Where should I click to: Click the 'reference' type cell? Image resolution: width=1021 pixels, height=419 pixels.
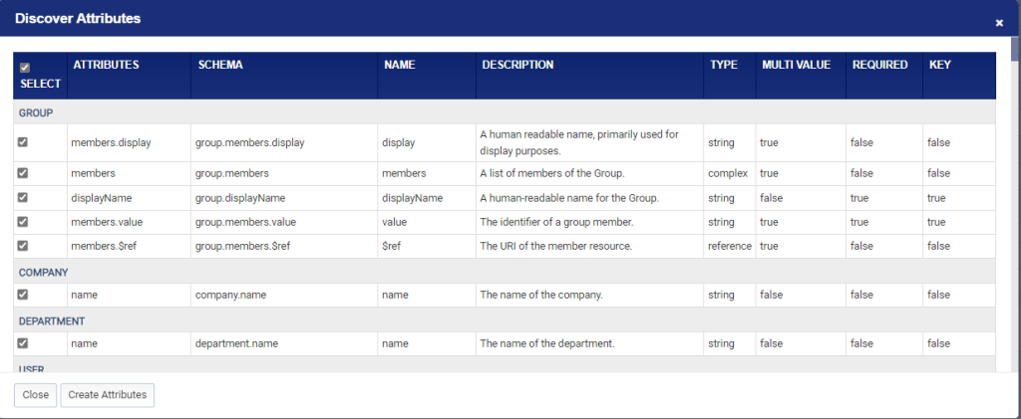[730, 246]
